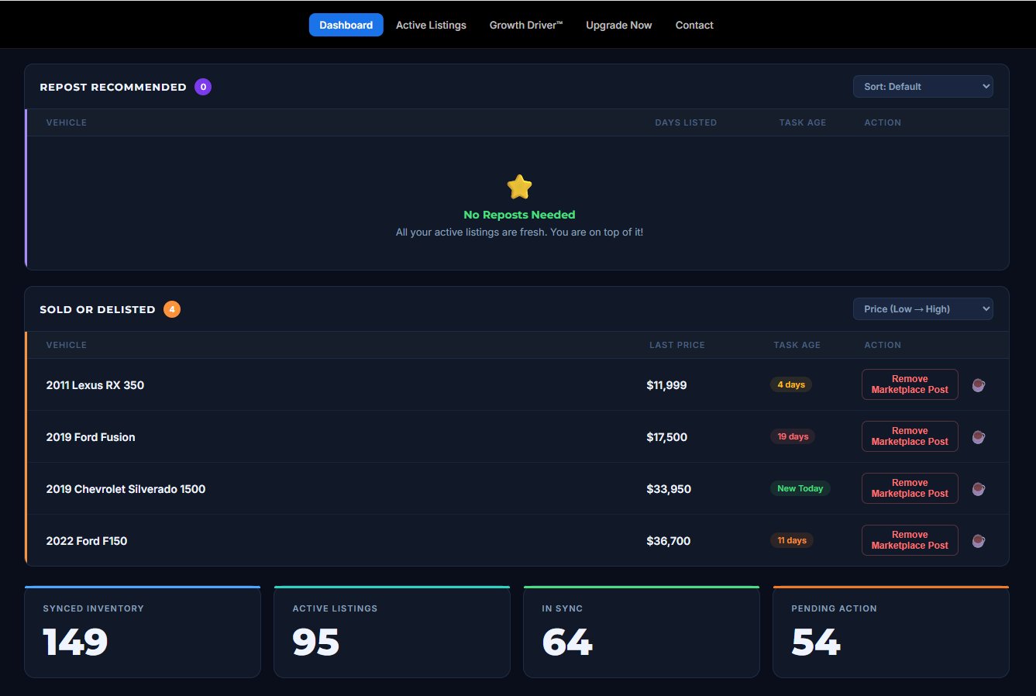Remove Marketplace Post for 2011 Lexus RX 350
Image resolution: width=1036 pixels, height=696 pixels.
(910, 384)
